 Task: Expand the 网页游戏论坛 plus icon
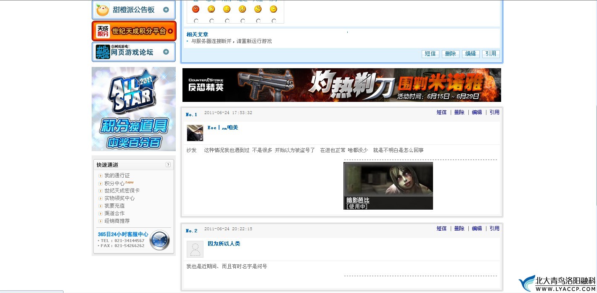coord(166,52)
